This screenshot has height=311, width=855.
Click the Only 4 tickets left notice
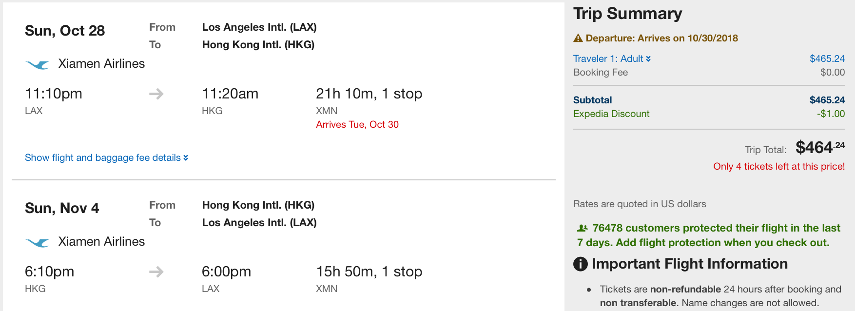pyautogui.click(x=779, y=166)
